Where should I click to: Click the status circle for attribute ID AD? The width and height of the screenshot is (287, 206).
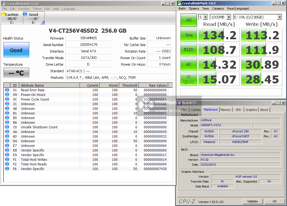[x=7, y=136]
